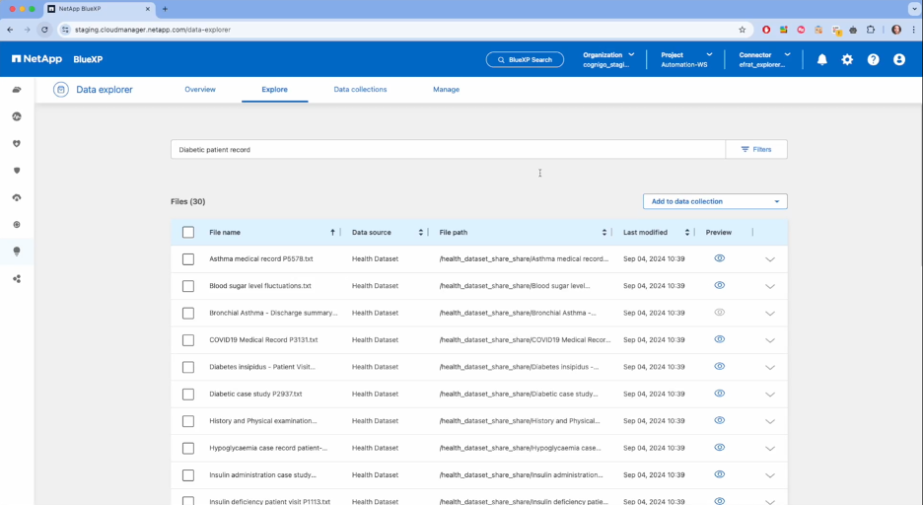The image size is (923, 505).
Task: Click the BlueXP Search button
Action: [525, 59]
